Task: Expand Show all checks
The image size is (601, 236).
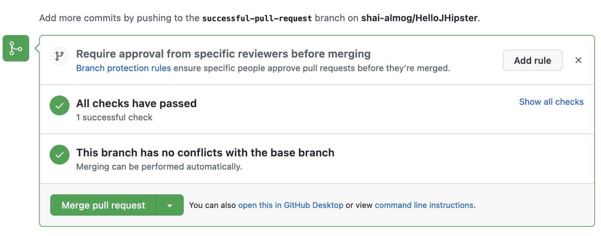Action: coord(551,102)
